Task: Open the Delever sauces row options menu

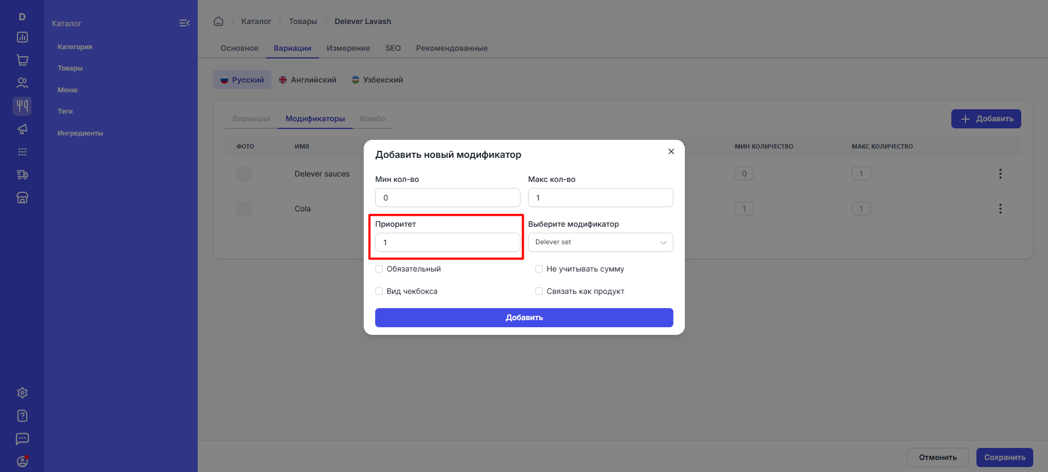Action: [1000, 174]
